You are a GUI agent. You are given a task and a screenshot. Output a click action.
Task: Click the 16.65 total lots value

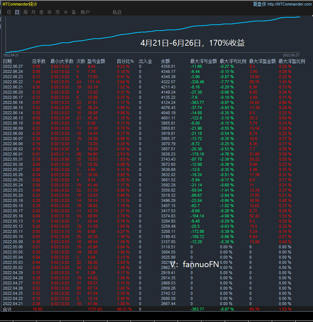coord(38,309)
